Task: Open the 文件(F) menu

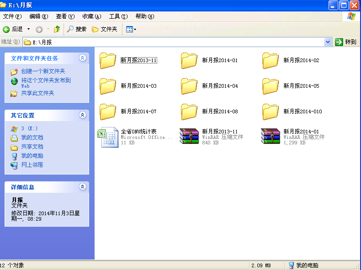Action: click(12, 16)
